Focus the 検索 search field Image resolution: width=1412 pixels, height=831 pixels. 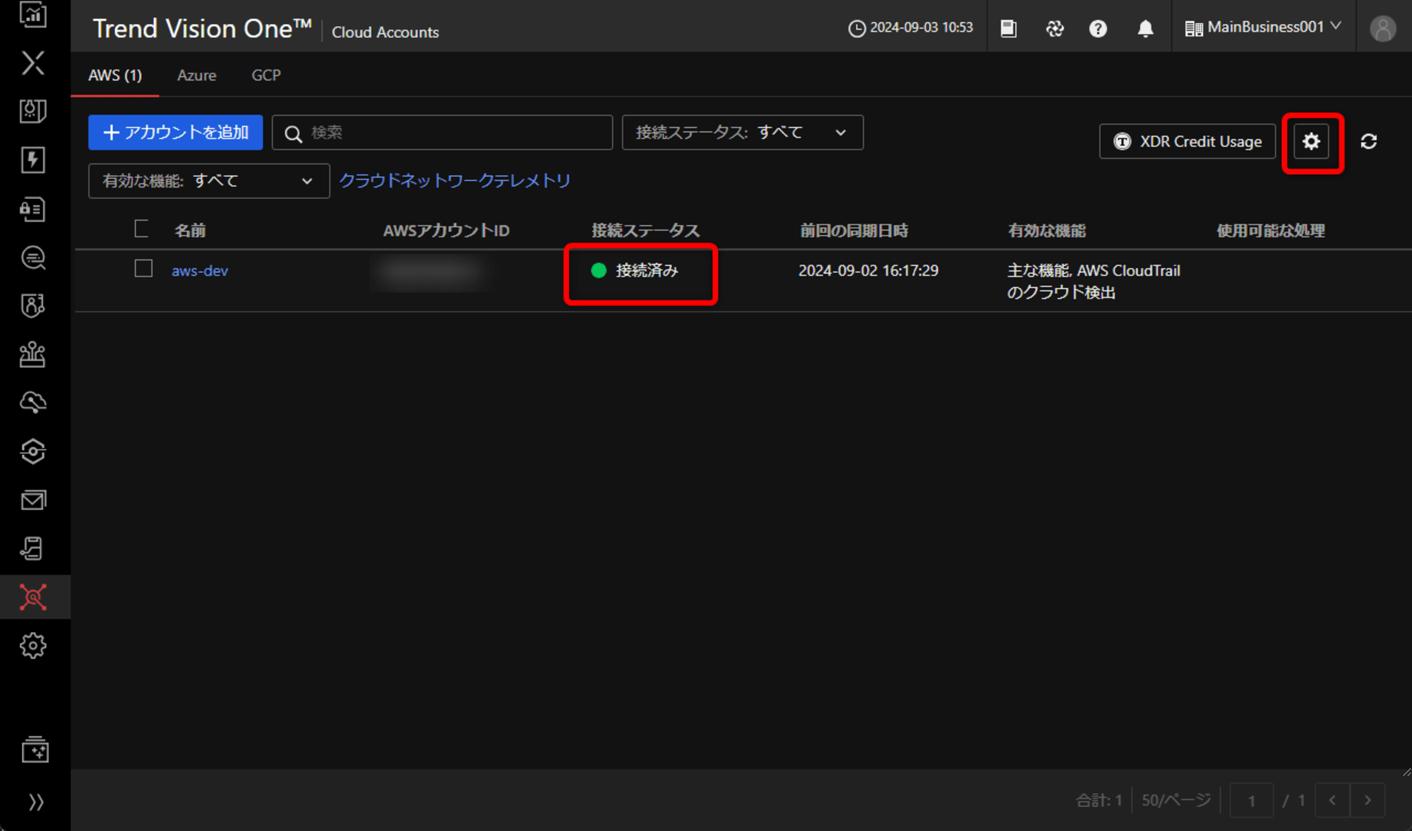point(442,133)
